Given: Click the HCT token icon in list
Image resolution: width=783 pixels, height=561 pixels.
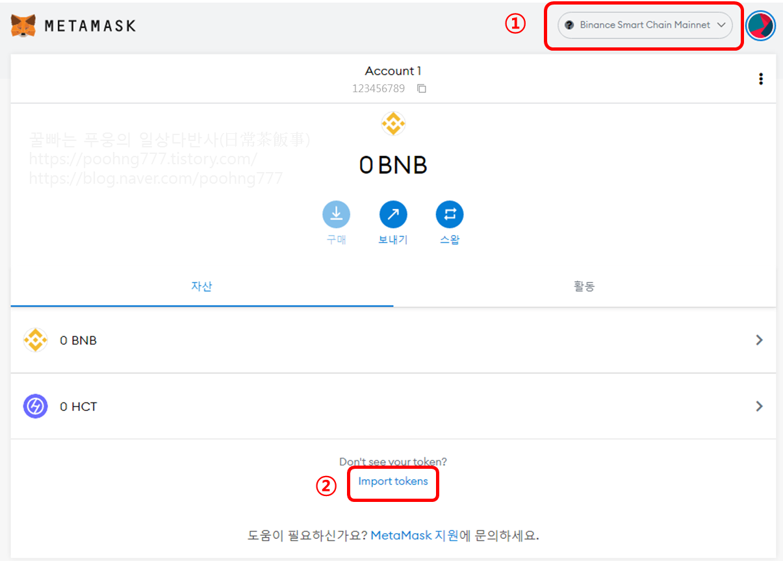Looking at the screenshot, I should tap(35, 406).
